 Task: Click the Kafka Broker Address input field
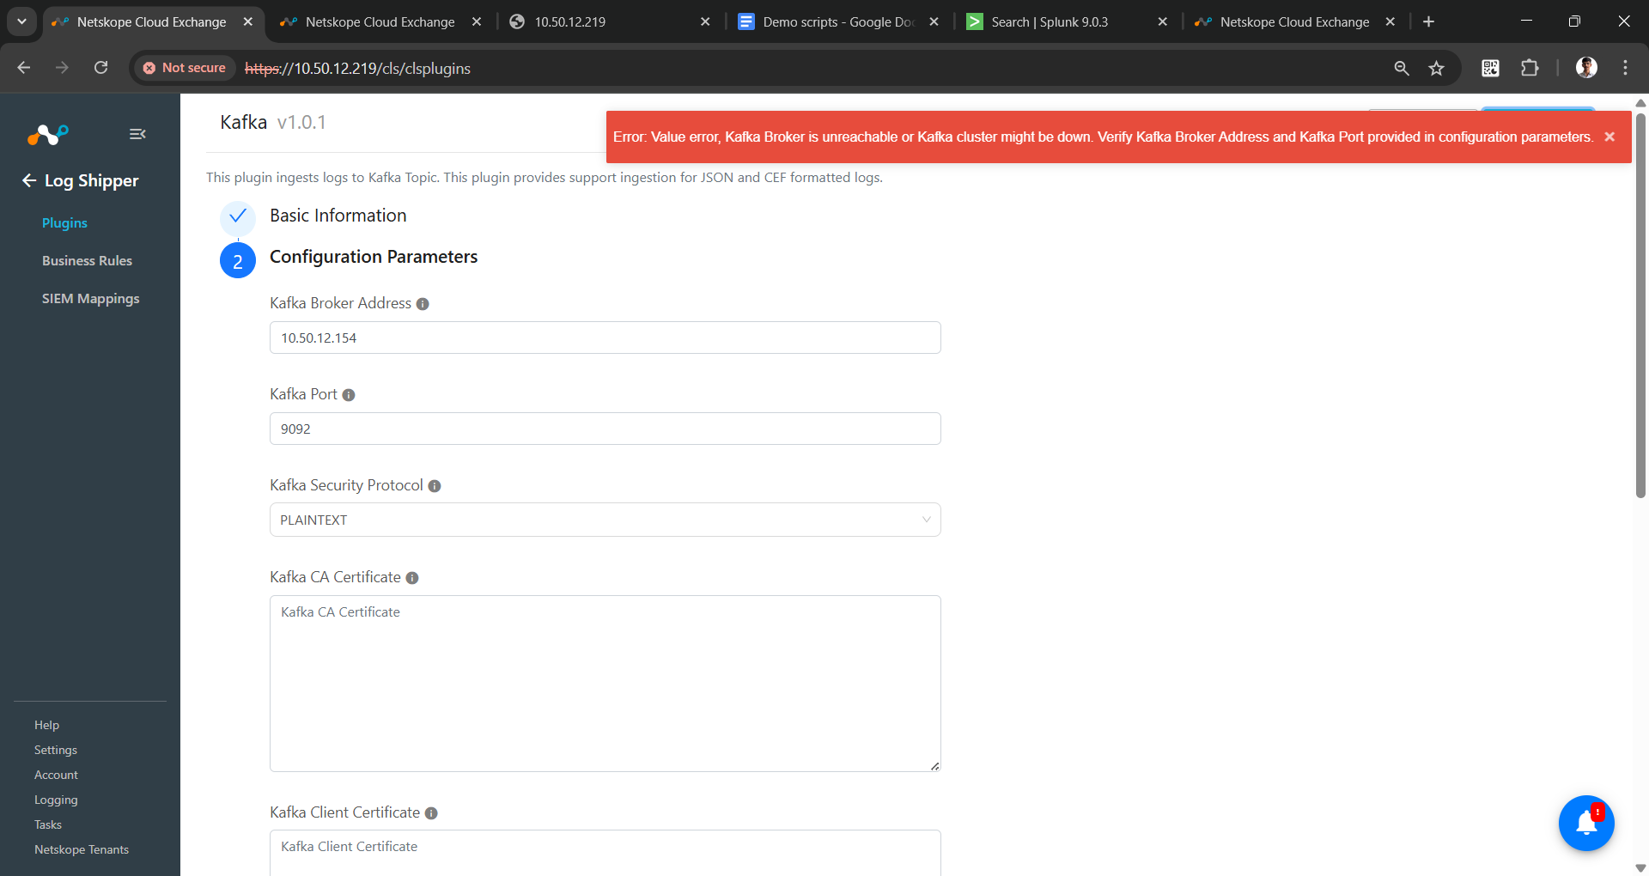(605, 338)
